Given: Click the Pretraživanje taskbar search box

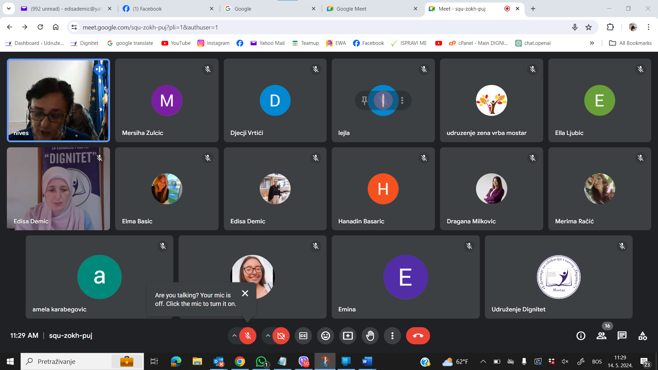Looking at the screenshot, I should coord(82,361).
